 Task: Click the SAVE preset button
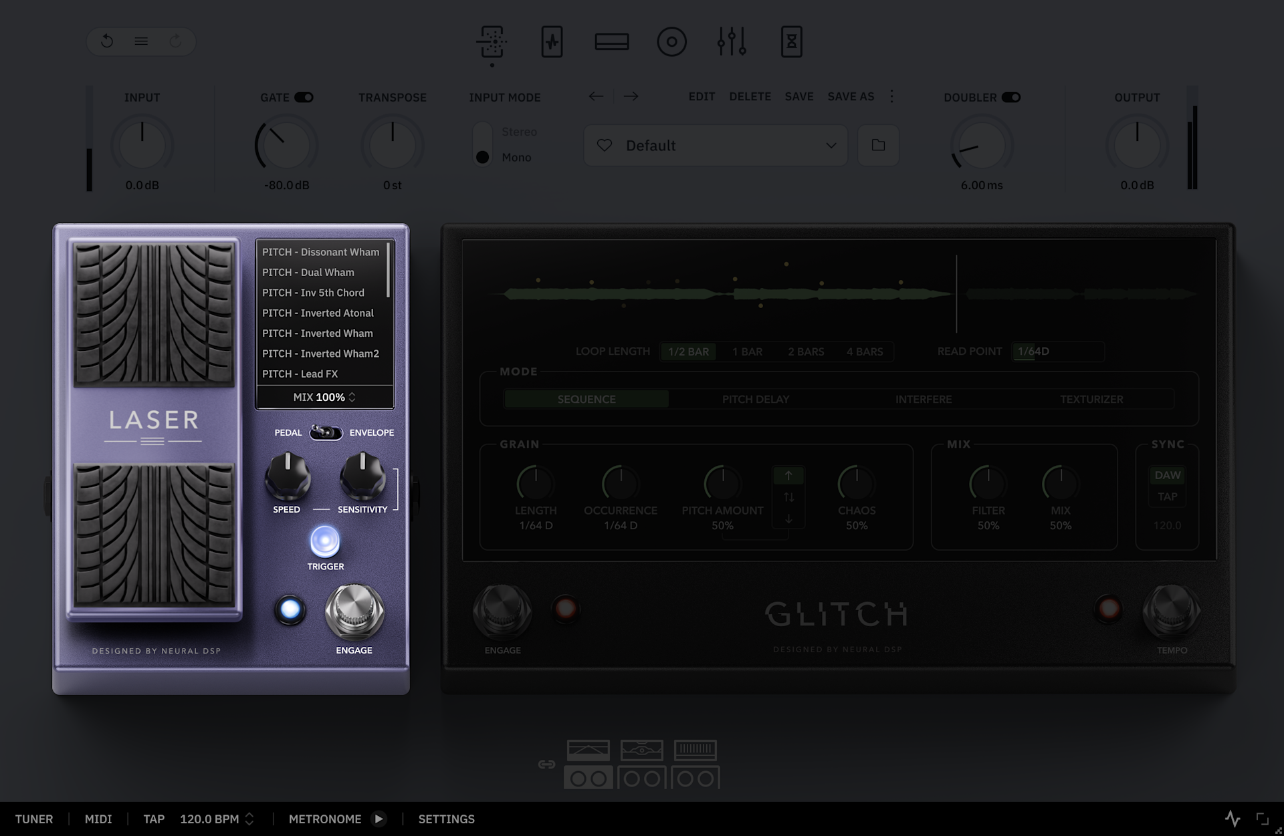(799, 96)
